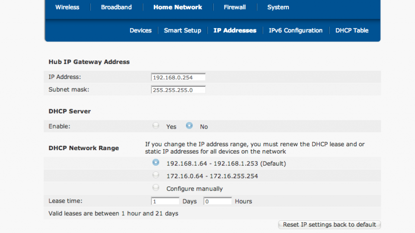Open the Wireless menu tab
Image resolution: width=415 pixels, height=233 pixels.
67,7
